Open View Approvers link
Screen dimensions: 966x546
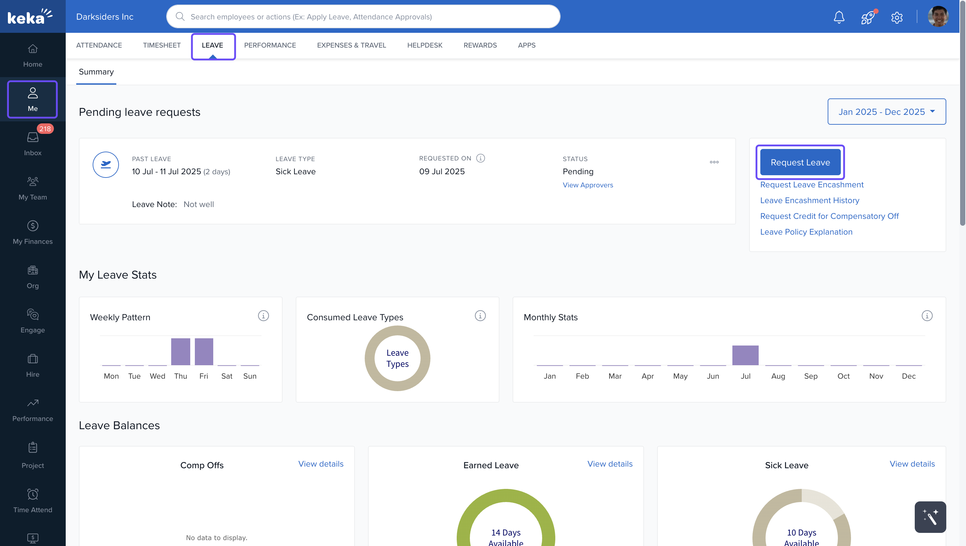point(587,185)
